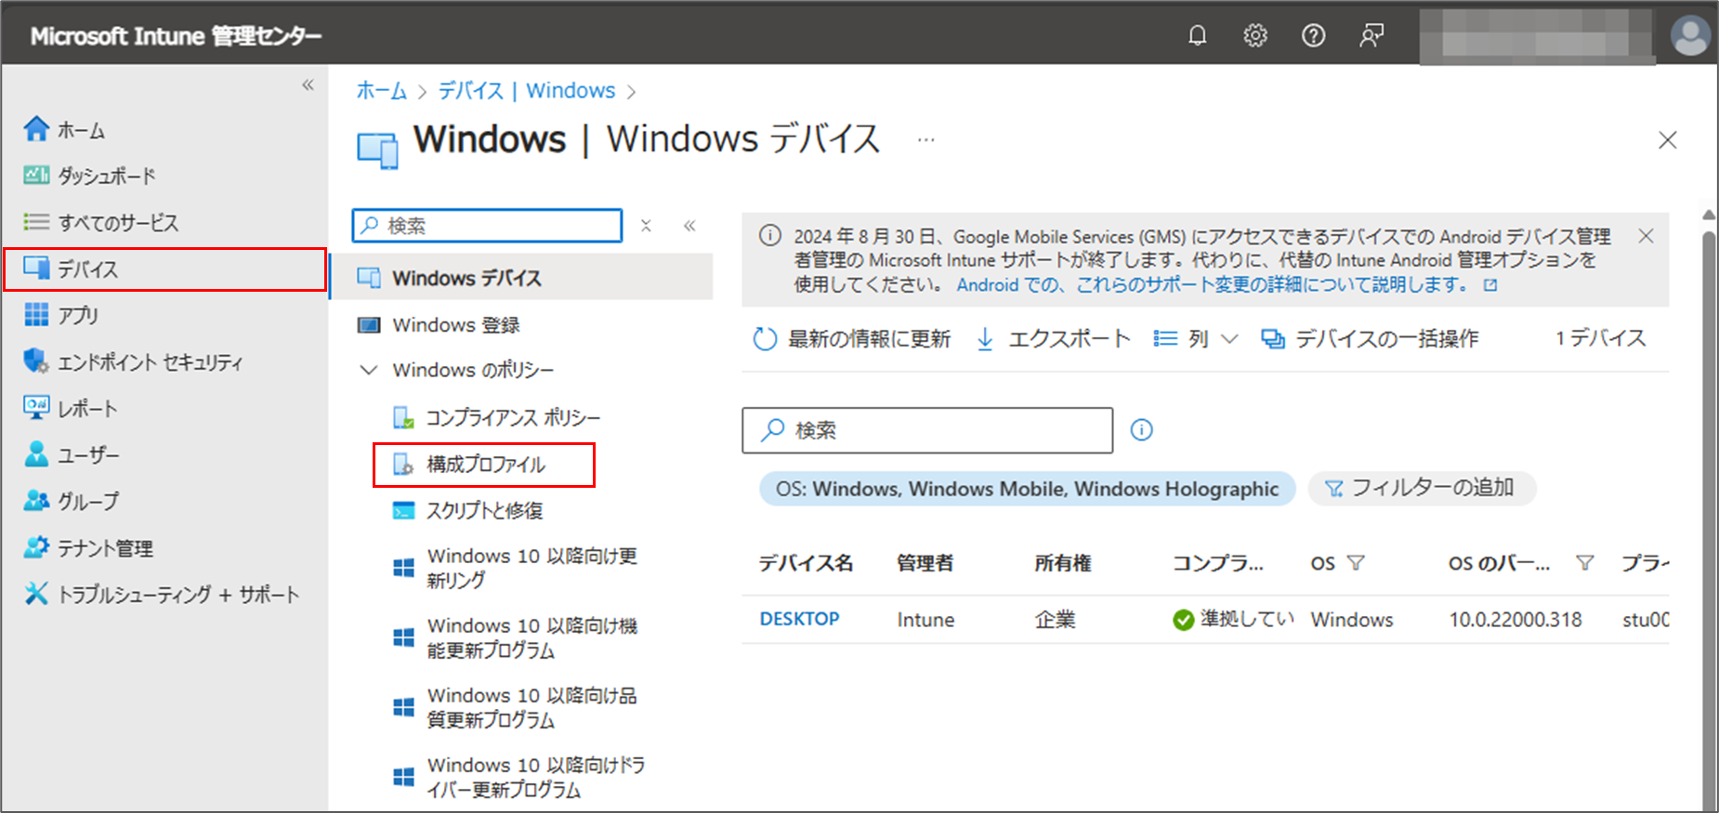This screenshot has width=1719, height=813.
Task: Open スクリプトと修復
Action: point(484,511)
